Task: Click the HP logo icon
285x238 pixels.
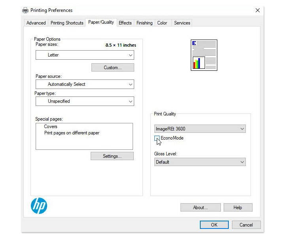Action: tap(39, 206)
